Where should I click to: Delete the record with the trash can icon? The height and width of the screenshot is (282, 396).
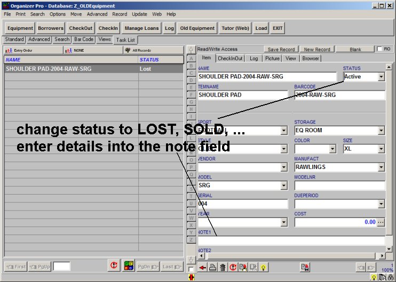pos(223,267)
